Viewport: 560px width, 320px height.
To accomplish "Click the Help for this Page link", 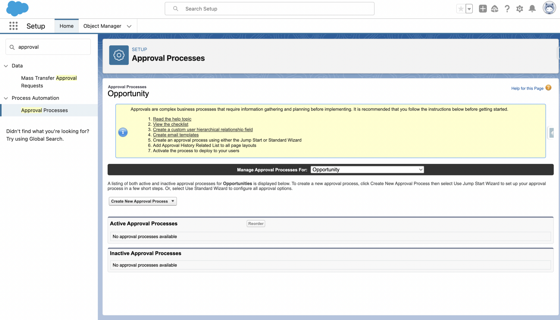I will click(x=527, y=88).
